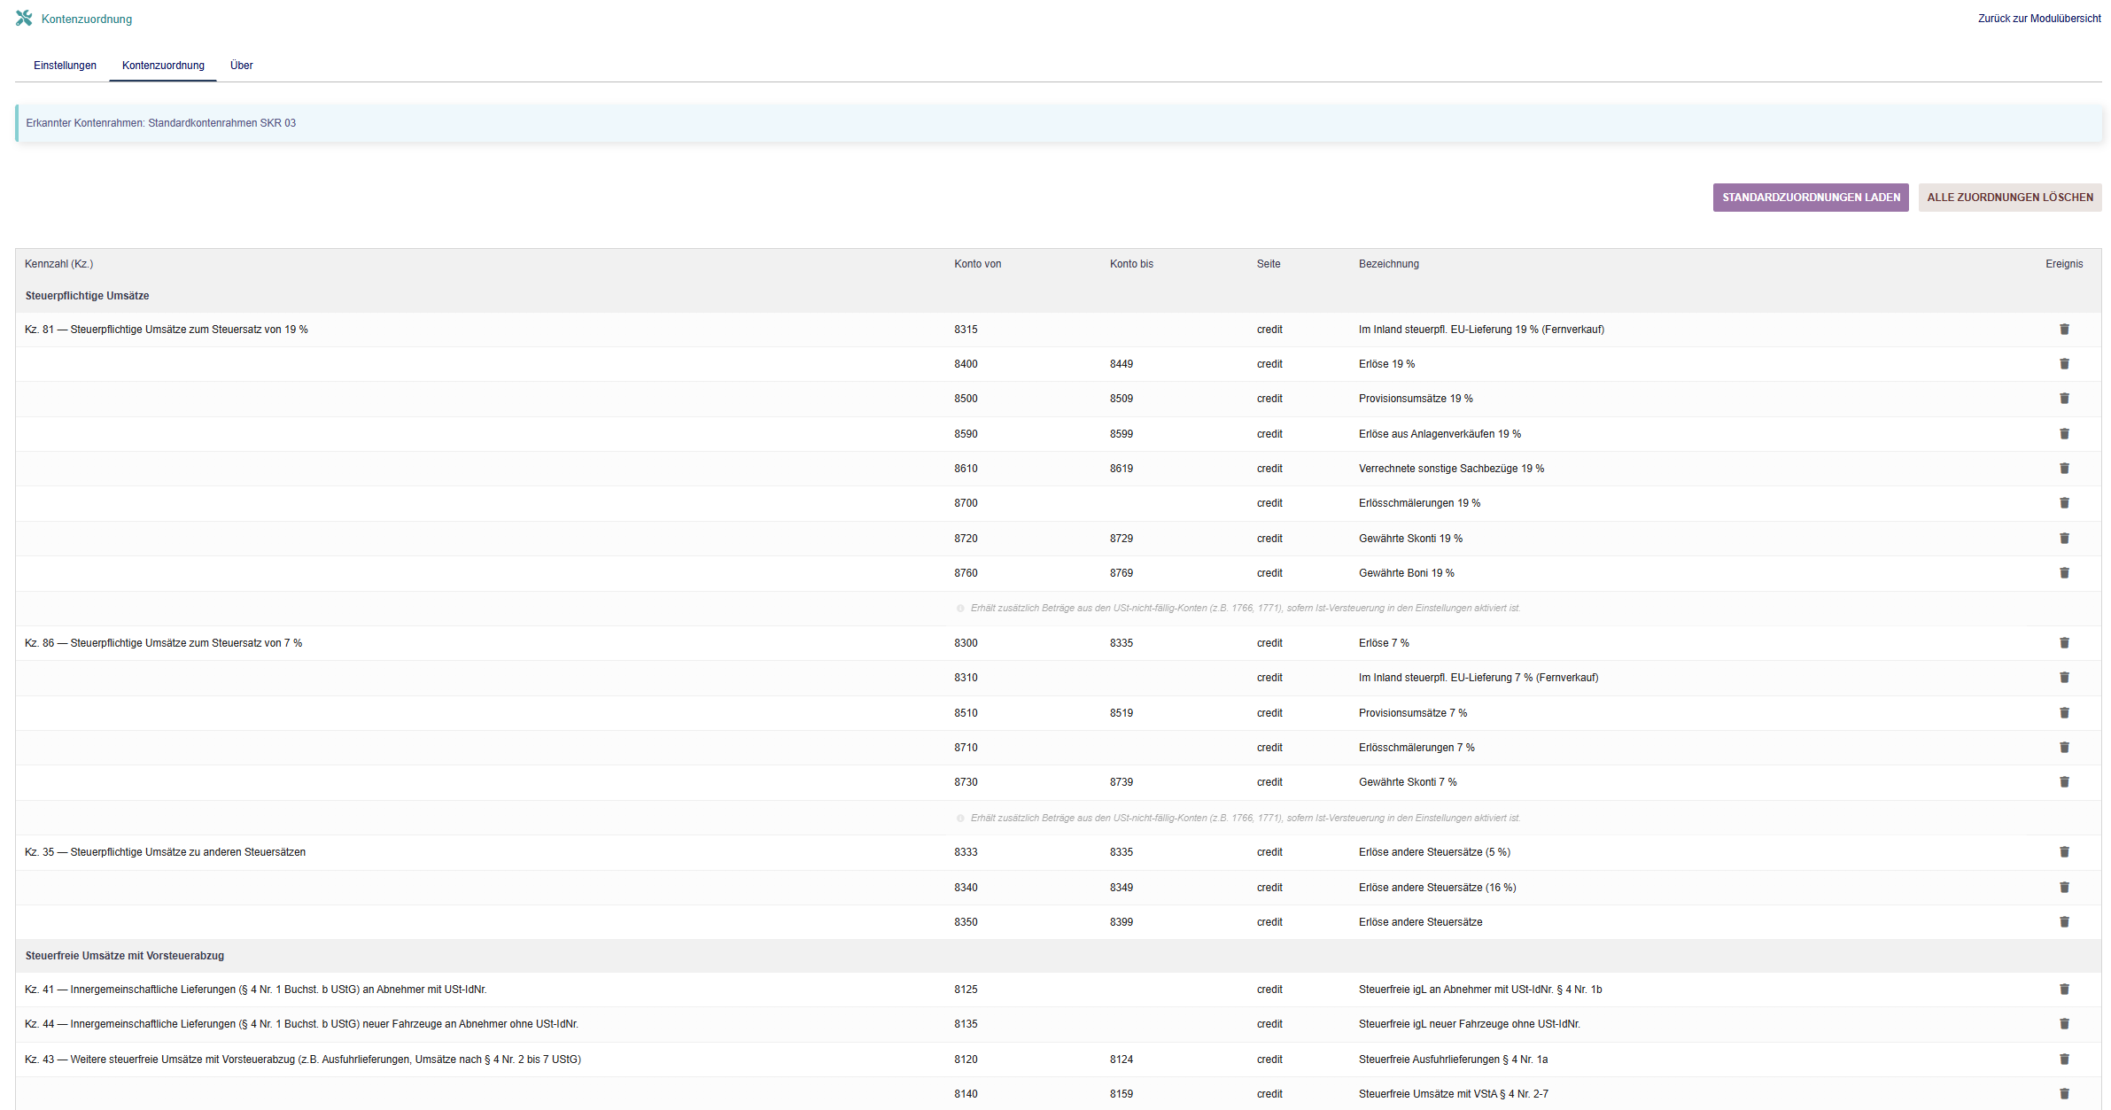Go back via Zurück zur Modulübersicht

click(2039, 19)
